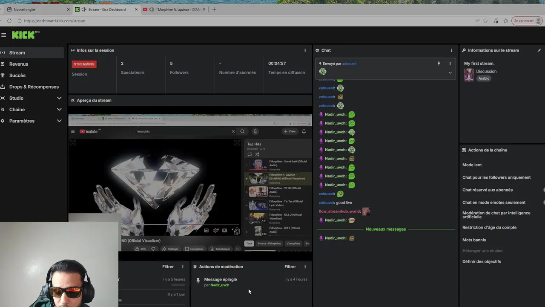
Task: Unpin the pinned chat message
Action: tap(439, 64)
